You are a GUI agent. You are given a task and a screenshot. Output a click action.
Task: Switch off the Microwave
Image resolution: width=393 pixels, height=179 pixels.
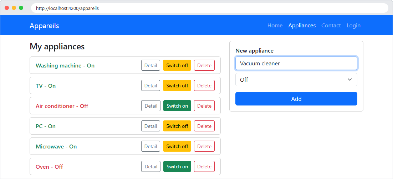pos(177,146)
